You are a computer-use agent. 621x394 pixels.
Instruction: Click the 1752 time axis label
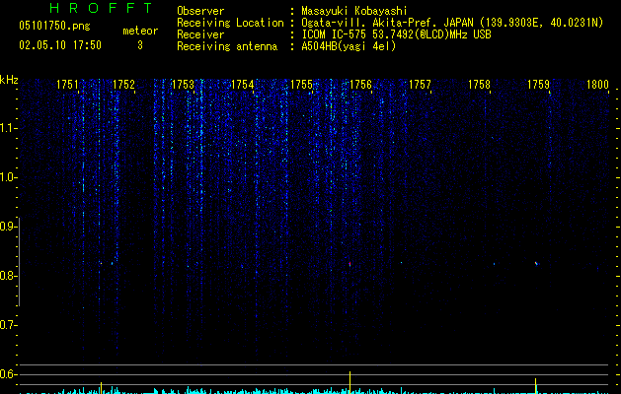click(124, 85)
